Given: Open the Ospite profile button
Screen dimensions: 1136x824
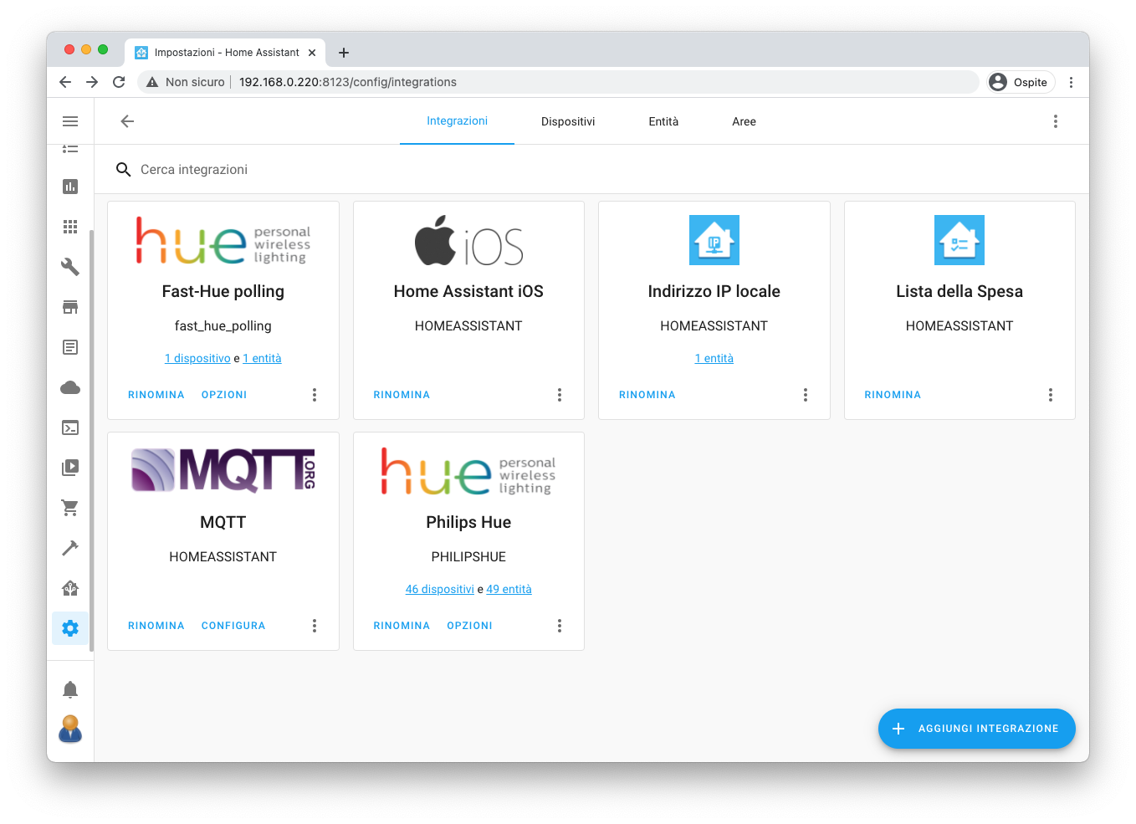Looking at the screenshot, I should (x=1020, y=82).
